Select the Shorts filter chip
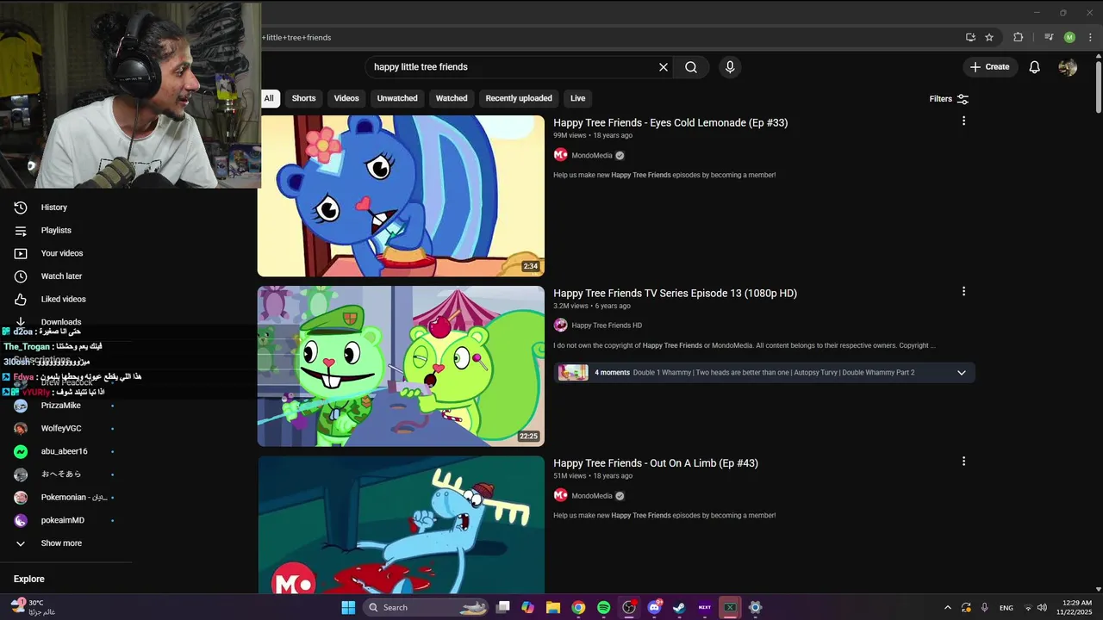The image size is (1103, 620). (x=303, y=98)
